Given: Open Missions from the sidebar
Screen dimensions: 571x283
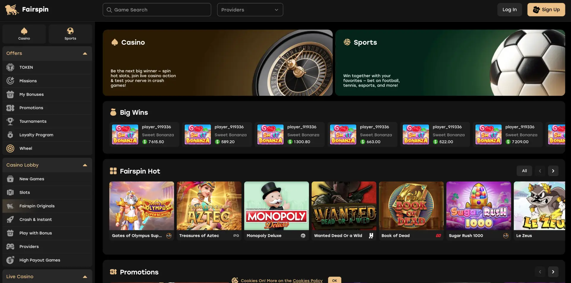Looking at the screenshot, I should 28,81.
